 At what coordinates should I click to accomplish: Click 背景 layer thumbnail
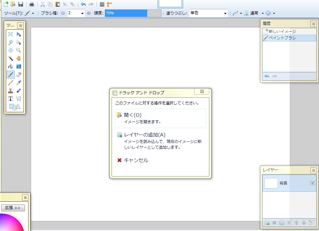271,183
